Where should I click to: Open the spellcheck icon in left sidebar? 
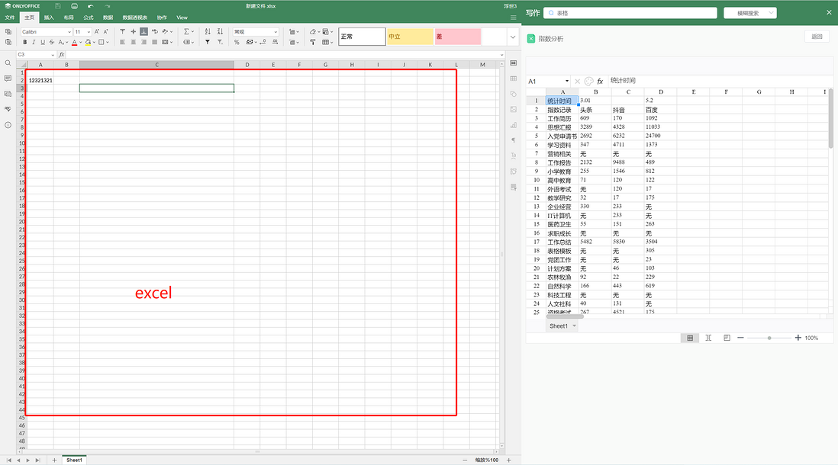point(8,110)
